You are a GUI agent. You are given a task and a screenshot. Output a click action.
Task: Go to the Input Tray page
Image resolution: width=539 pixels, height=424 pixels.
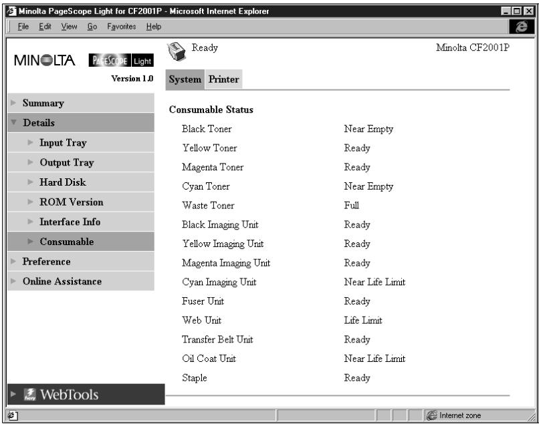pyautogui.click(x=63, y=142)
